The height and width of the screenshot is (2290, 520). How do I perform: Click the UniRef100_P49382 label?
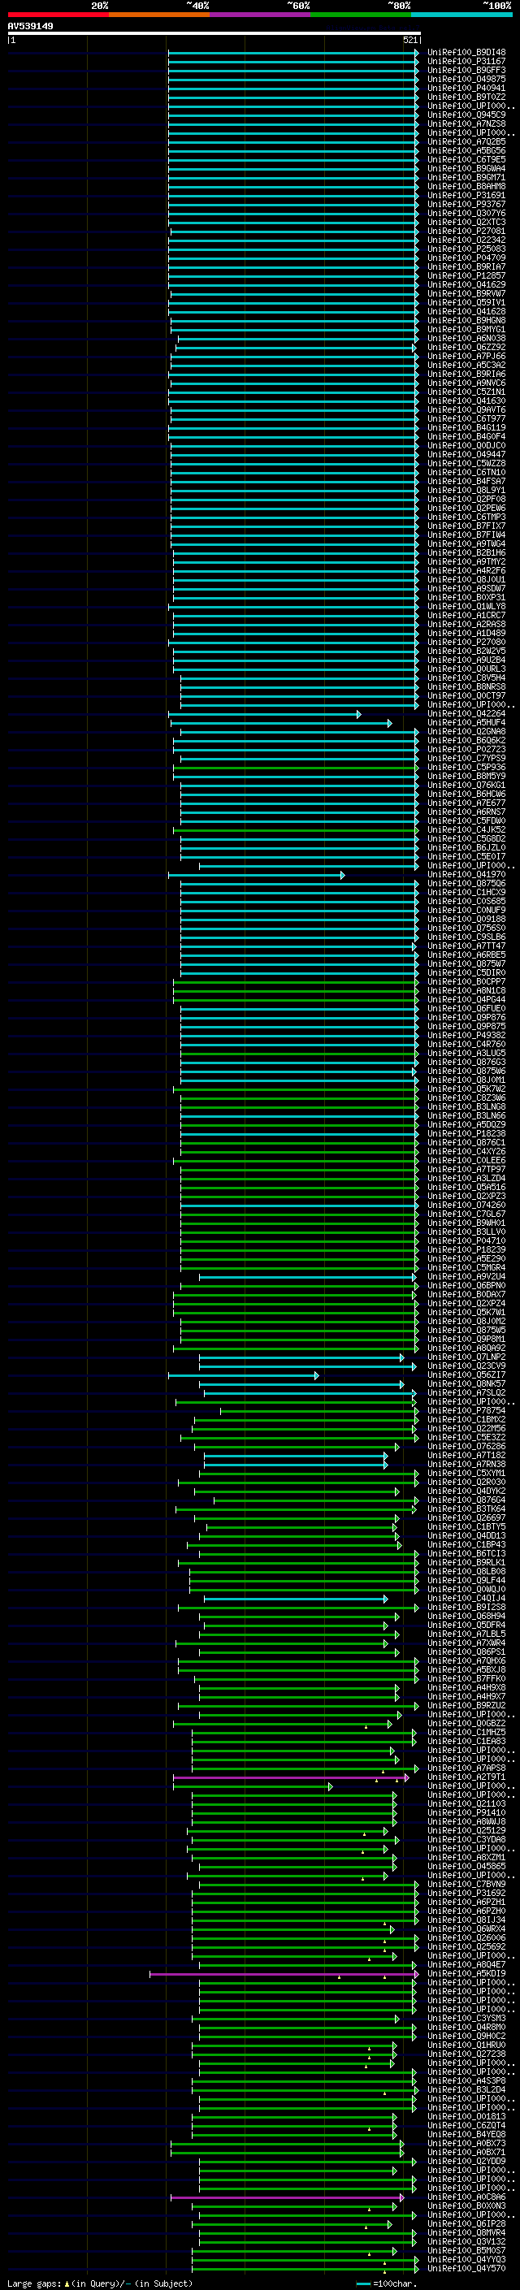(466, 1036)
